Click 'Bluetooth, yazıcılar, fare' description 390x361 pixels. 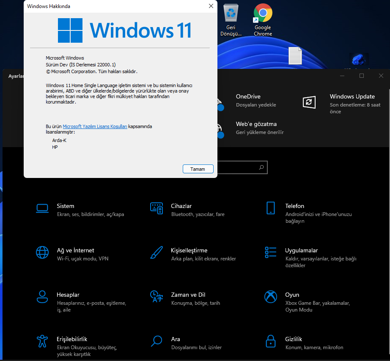pos(198,214)
